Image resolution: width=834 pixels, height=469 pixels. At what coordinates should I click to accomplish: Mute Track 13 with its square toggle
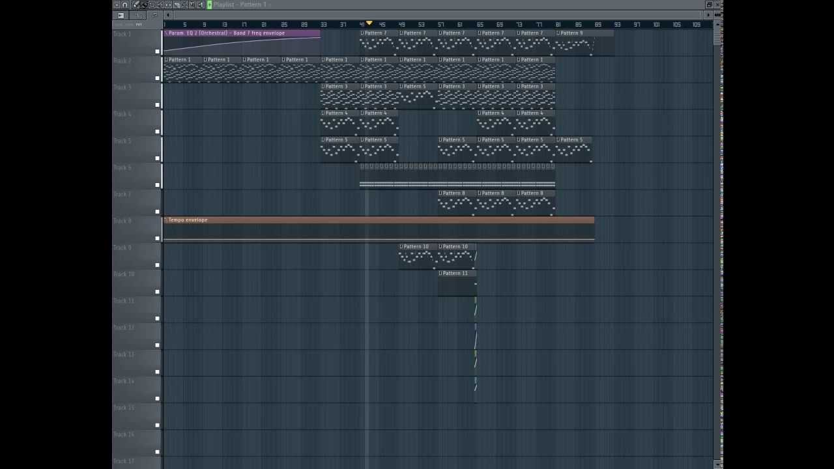[157, 372]
